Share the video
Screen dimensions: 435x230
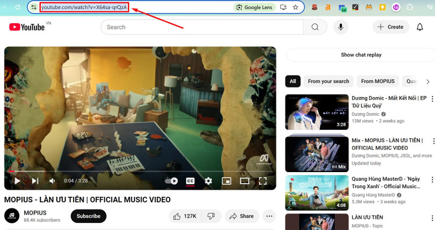[x=242, y=216]
